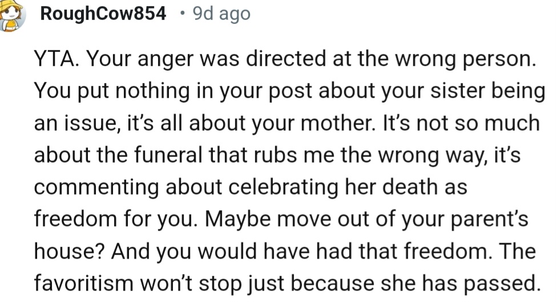Click the dot separator before the timestamp
The width and height of the screenshot is (556, 302).
182,14
